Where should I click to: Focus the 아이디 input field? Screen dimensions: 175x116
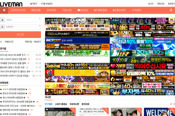pos(23,20)
